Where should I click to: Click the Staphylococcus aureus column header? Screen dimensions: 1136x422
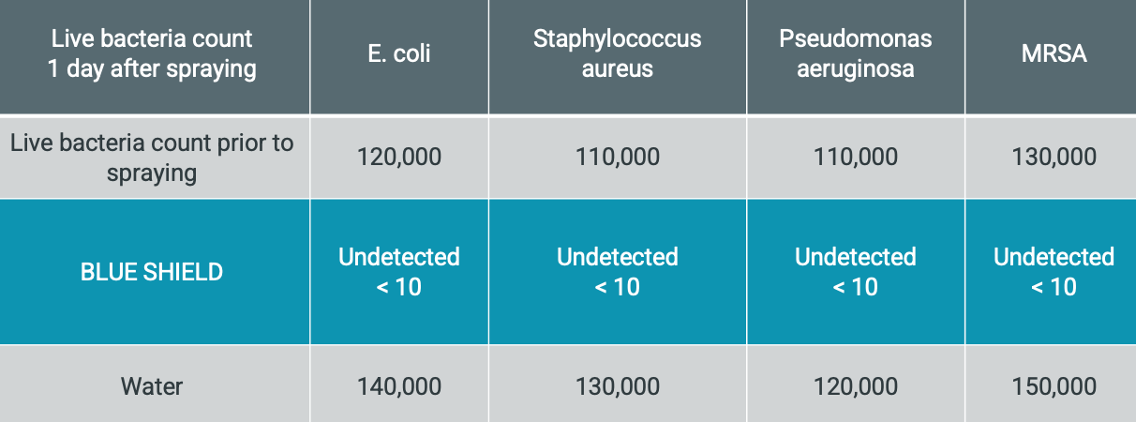coord(618,54)
